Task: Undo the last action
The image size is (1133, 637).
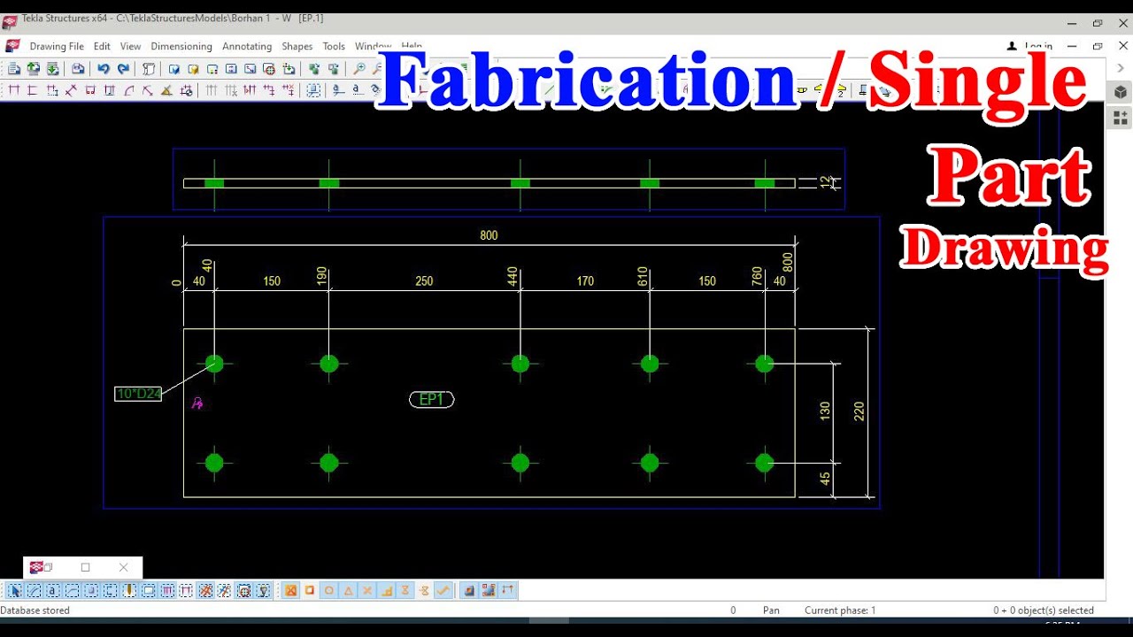Action: (x=104, y=69)
